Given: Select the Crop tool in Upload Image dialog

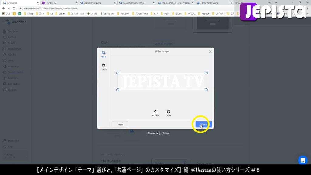Looking at the screenshot, I should click(x=104, y=54).
